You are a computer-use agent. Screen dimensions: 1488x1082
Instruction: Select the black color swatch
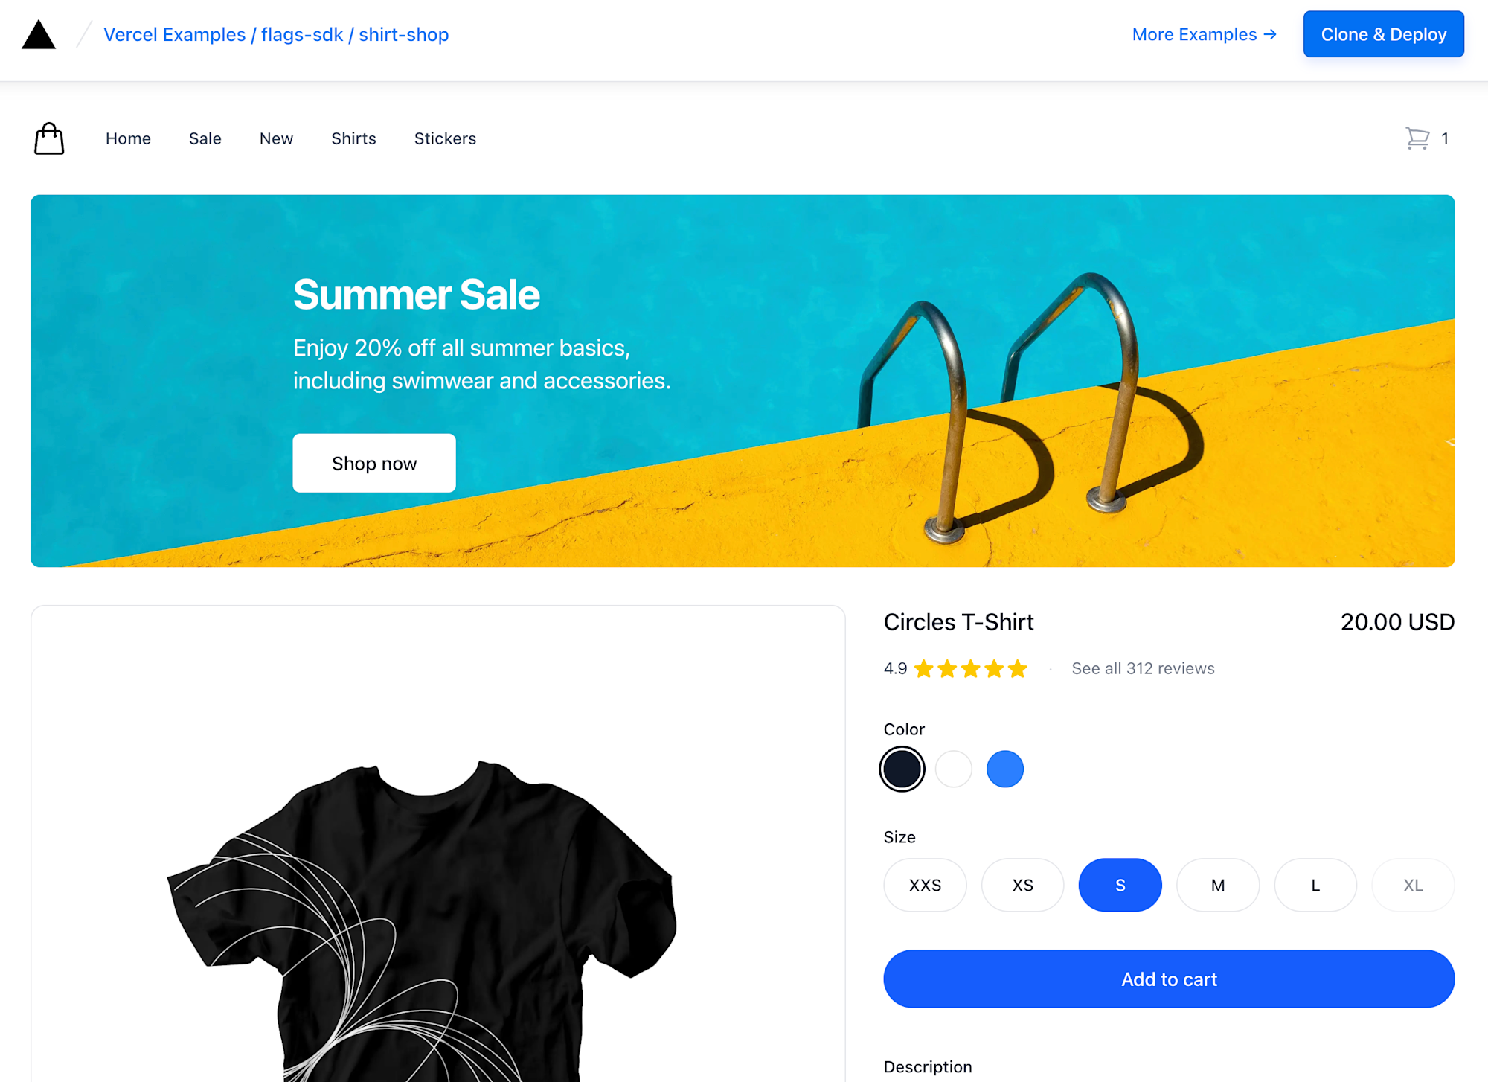902,769
